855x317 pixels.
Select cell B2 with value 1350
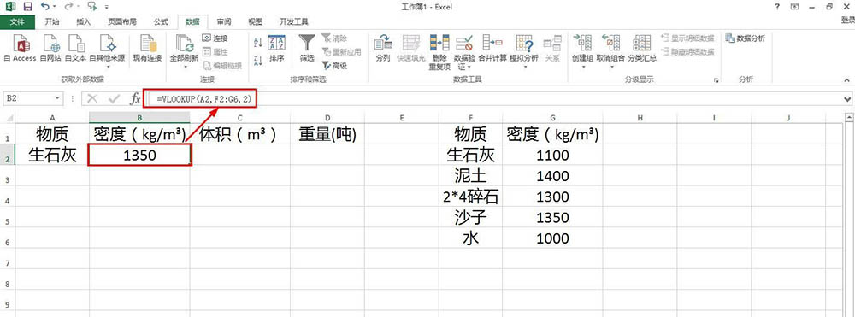point(140,156)
